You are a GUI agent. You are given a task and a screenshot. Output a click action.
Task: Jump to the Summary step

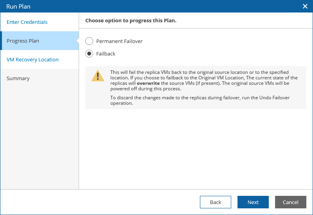pyautogui.click(x=18, y=78)
